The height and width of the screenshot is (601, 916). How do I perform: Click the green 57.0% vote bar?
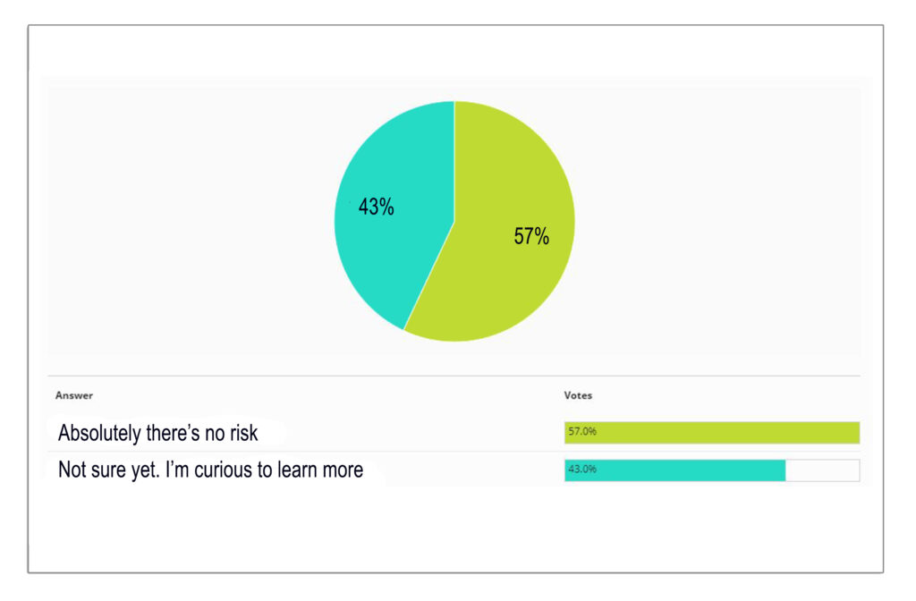pos(712,433)
